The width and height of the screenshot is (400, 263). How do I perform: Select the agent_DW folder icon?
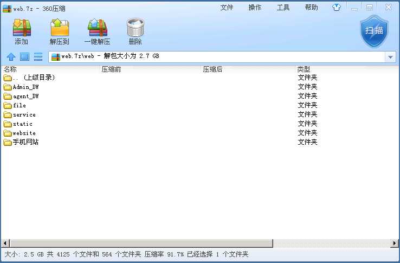(x=8, y=97)
